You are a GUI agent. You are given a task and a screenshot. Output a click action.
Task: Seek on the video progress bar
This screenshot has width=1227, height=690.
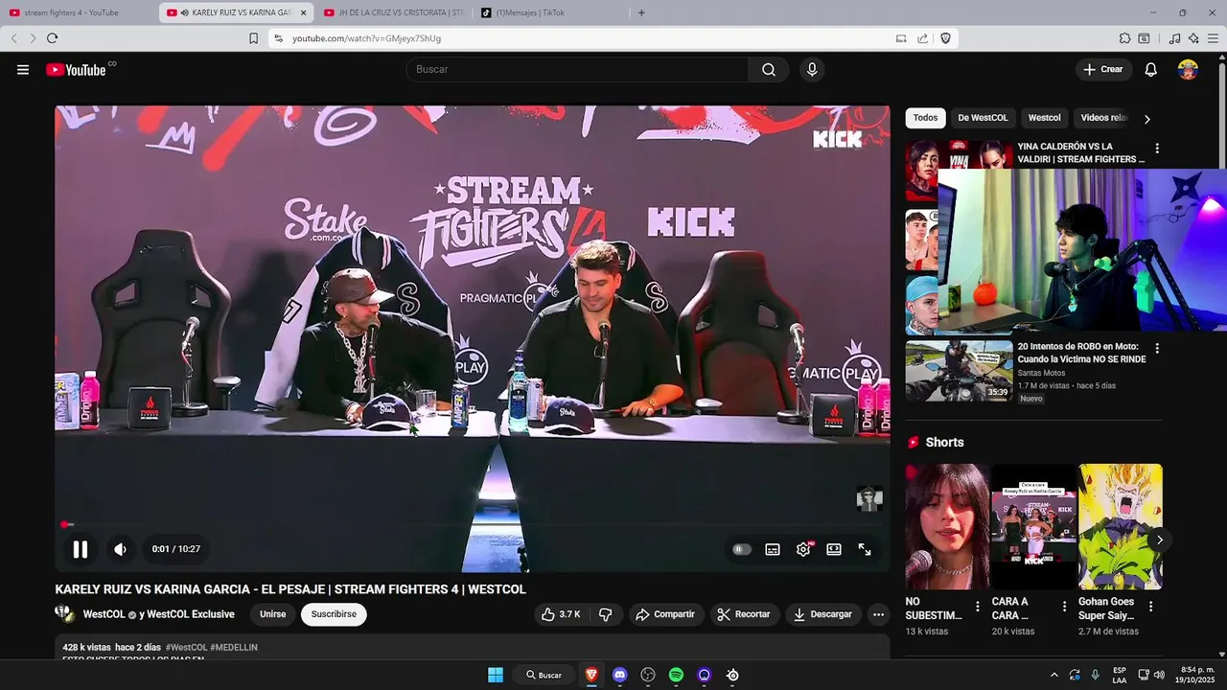coord(472,524)
